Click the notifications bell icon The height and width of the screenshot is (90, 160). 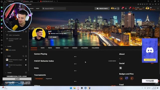tap(129, 8)
